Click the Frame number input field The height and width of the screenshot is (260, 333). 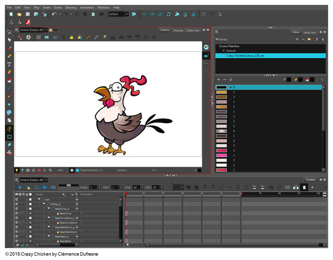93,187
